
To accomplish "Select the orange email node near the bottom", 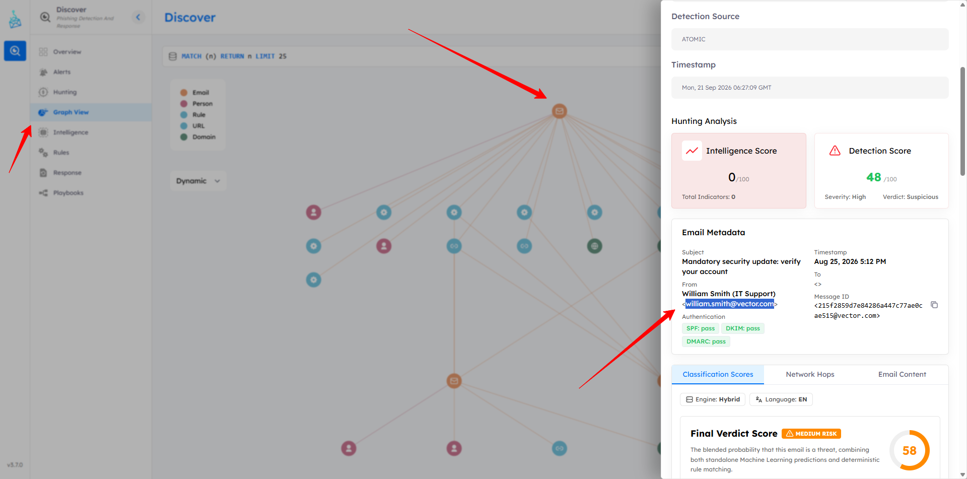I will point(454,381).
